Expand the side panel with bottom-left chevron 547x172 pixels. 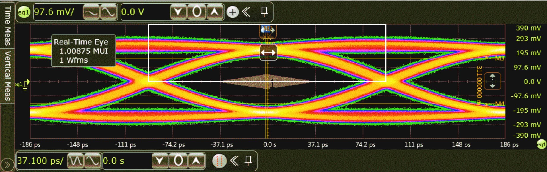click(x=7, y=165)
